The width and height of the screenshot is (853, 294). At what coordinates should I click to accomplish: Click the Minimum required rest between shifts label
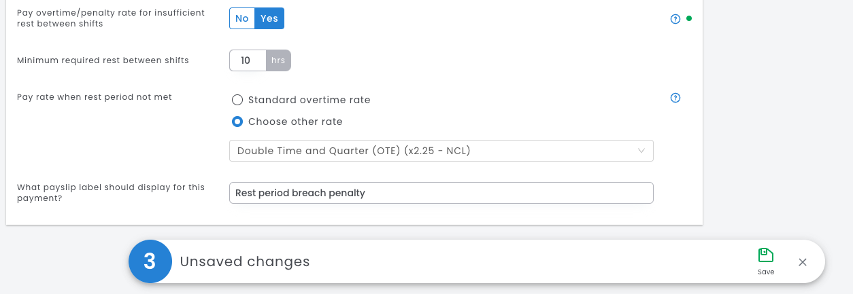click(x=103, y=60)
